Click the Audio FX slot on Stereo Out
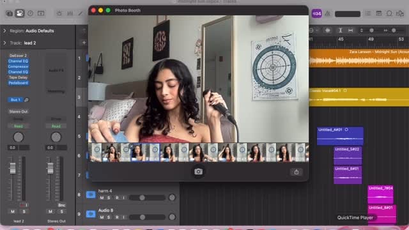Screen dimensions: 409x230 tap(56, 70)
